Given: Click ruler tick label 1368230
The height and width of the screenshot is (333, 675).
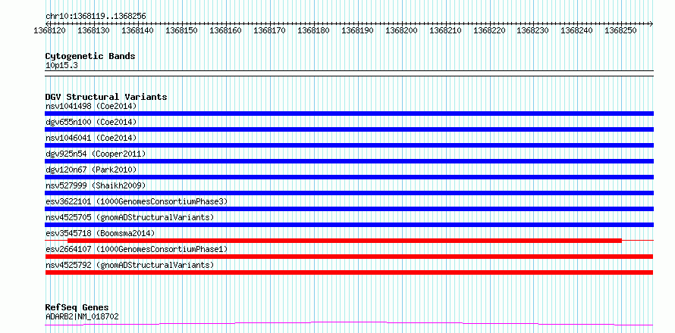Looking at the screenshot, I should coord(533,31).
